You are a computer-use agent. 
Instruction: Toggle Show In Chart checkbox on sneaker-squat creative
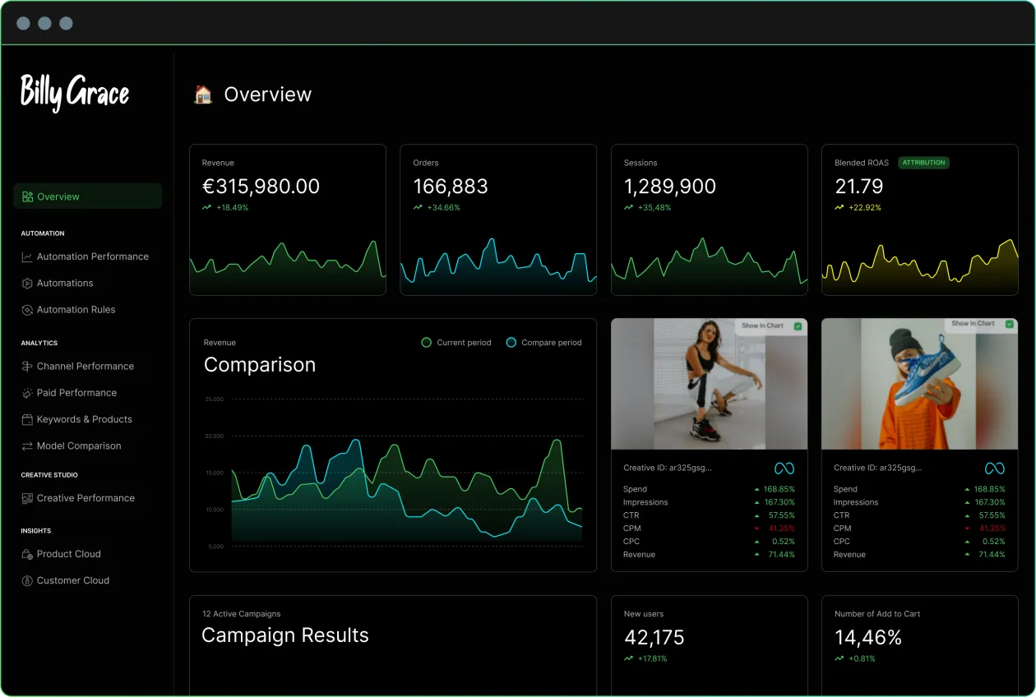tap(798, 326)
